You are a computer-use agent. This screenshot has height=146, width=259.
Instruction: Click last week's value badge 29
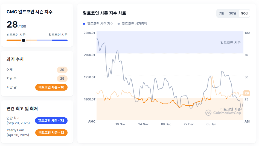point(62,79)
